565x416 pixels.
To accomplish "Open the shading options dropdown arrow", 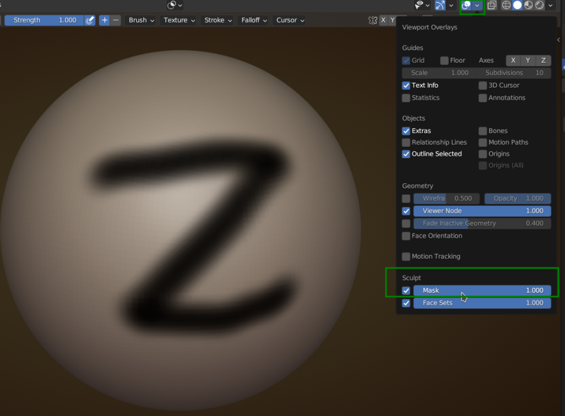I will tap(551, 6).
